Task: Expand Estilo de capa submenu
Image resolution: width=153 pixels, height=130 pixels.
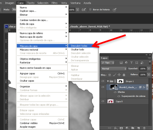Action: pyautogui.click(x=42, y=24)
